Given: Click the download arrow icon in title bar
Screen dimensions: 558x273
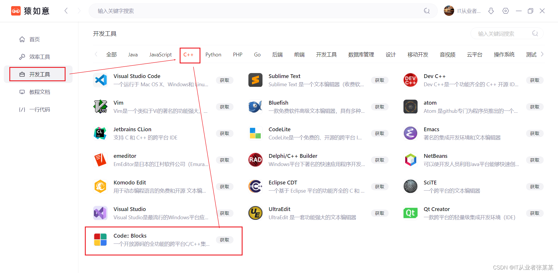Looking at the screenshot, I should point(491,11).
